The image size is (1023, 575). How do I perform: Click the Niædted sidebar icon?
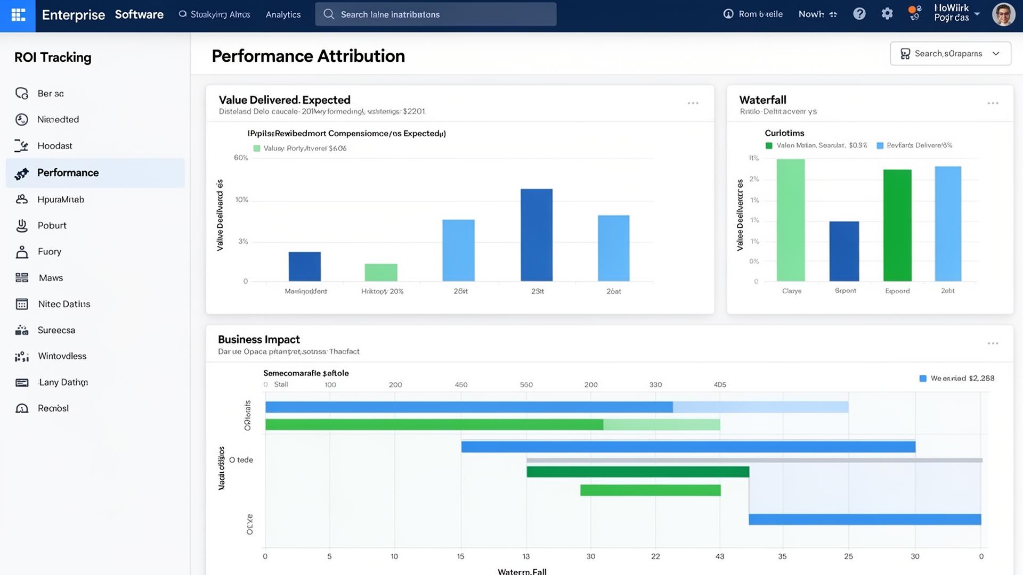[x=22, y=120]
